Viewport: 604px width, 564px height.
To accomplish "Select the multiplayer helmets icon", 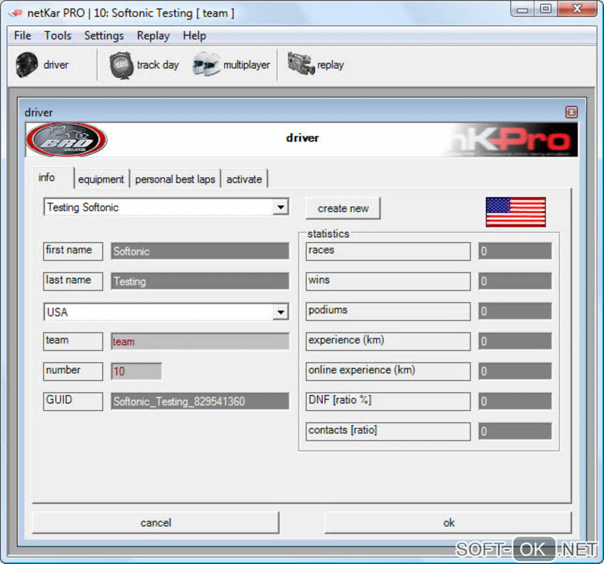I will coord(206,65).
